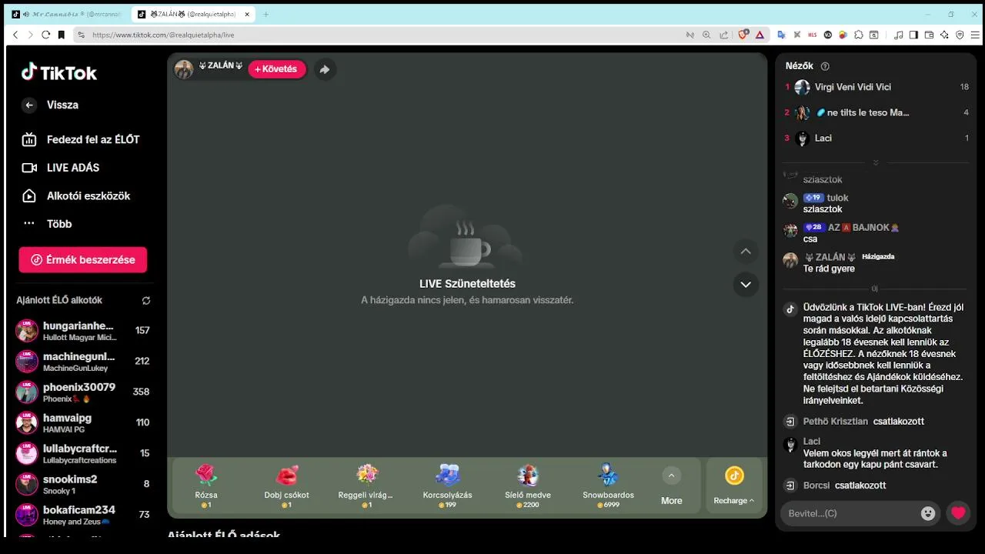Go back in browser history

tap(15, 35)
